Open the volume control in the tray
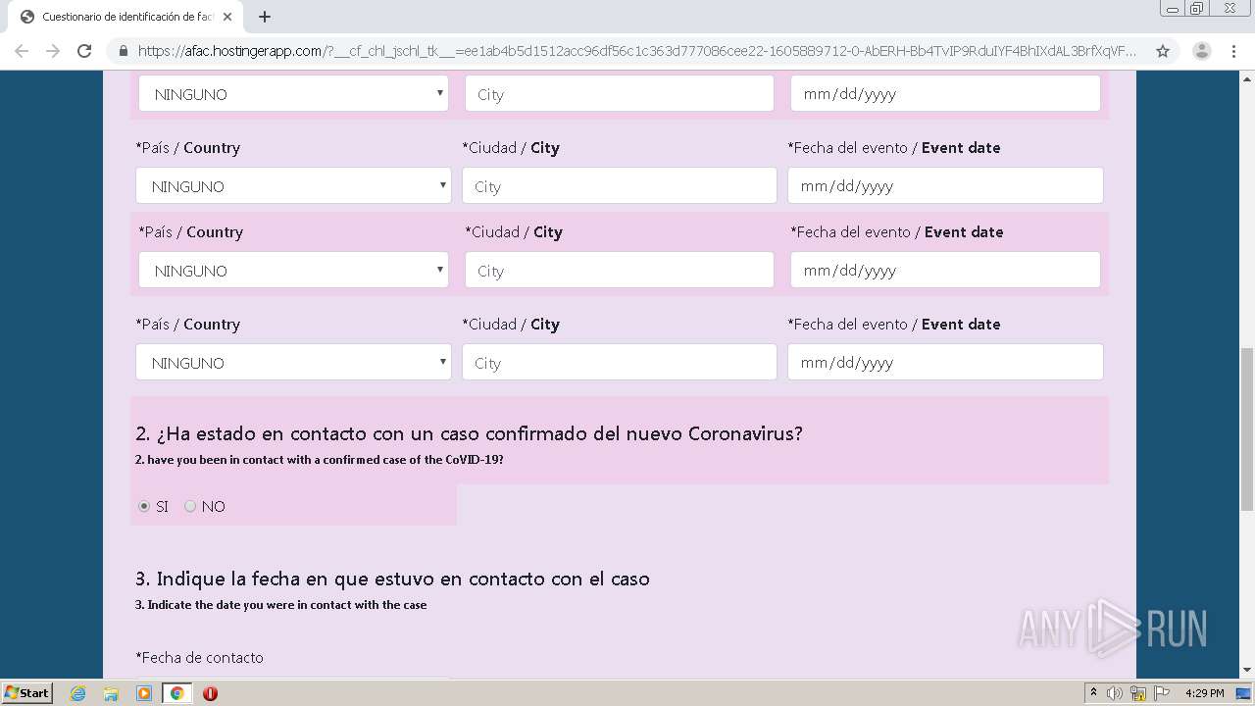 pos(1115,693)
